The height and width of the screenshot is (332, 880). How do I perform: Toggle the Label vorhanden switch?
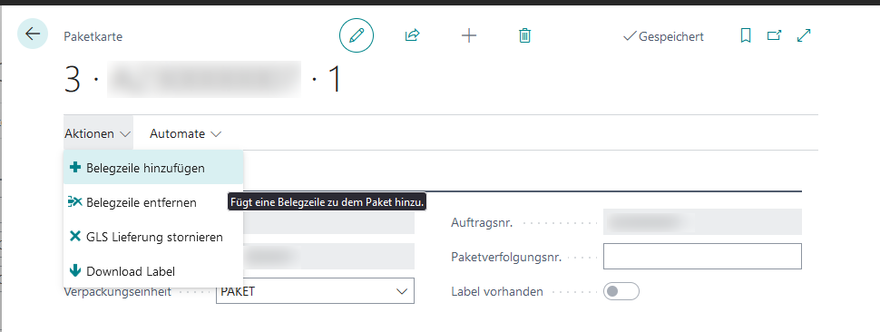pyautogui.click(x=621, y=291)
